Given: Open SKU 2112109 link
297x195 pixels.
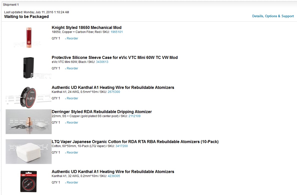Looking at the screenshot, I should (x=134, y=116).
